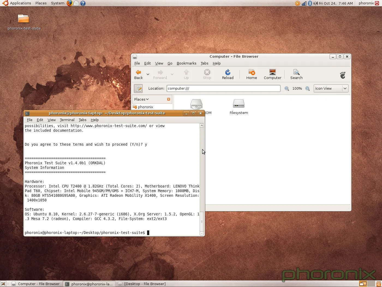
Task: Select the CD-ROM drive icon
Action: coord(196,104)
